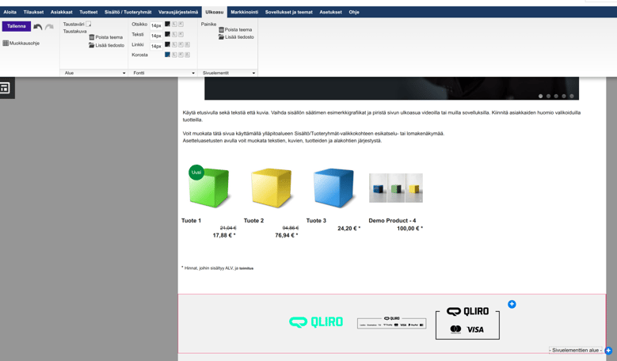
Task: Open the Tuotteet menu tab
Action: (x=88, y=12)
